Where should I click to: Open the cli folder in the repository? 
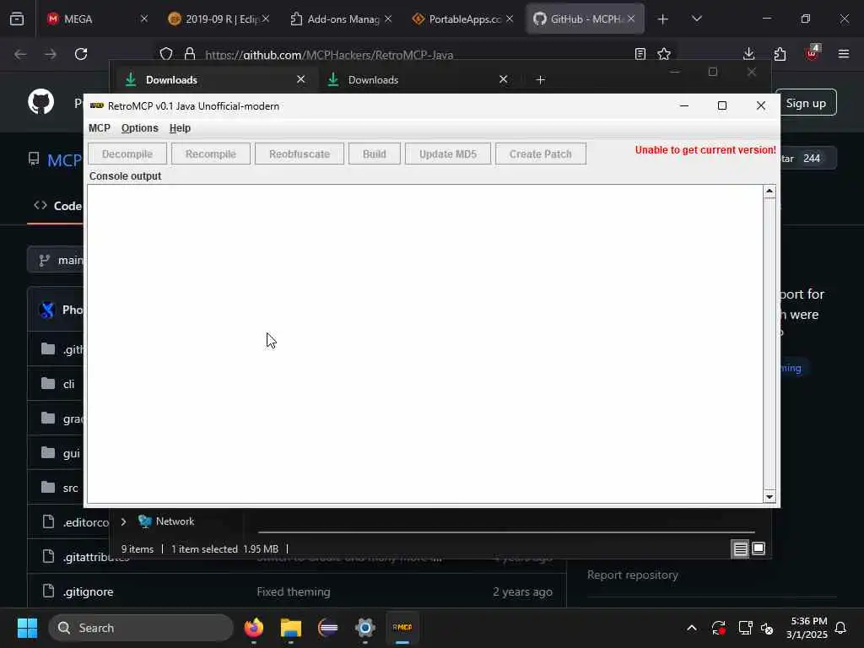pos(68,384)
